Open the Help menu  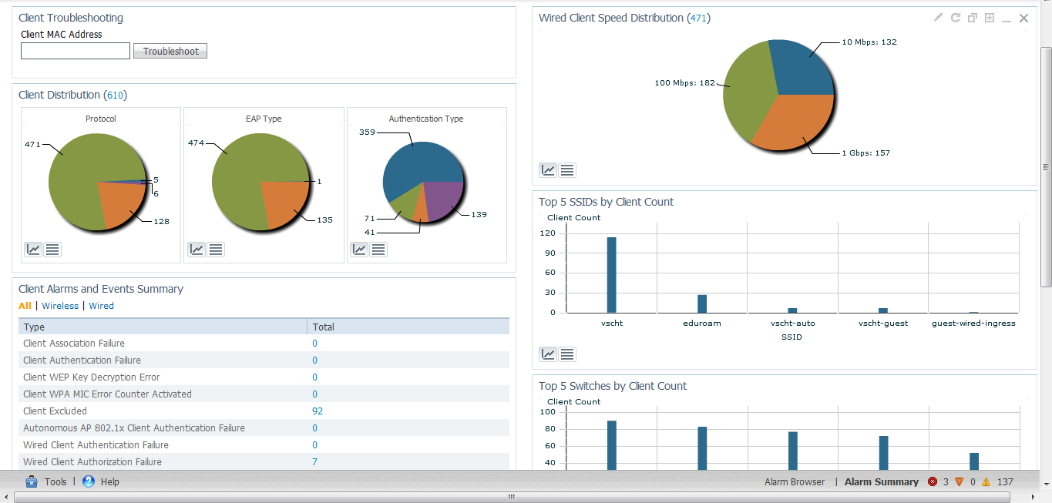pyautogui.click(x=110, y=481)
